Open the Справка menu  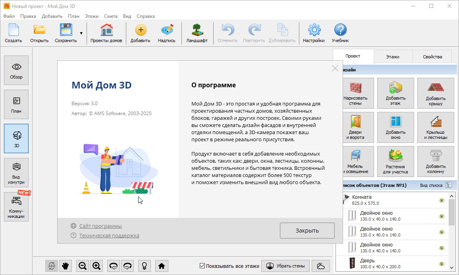145,16
